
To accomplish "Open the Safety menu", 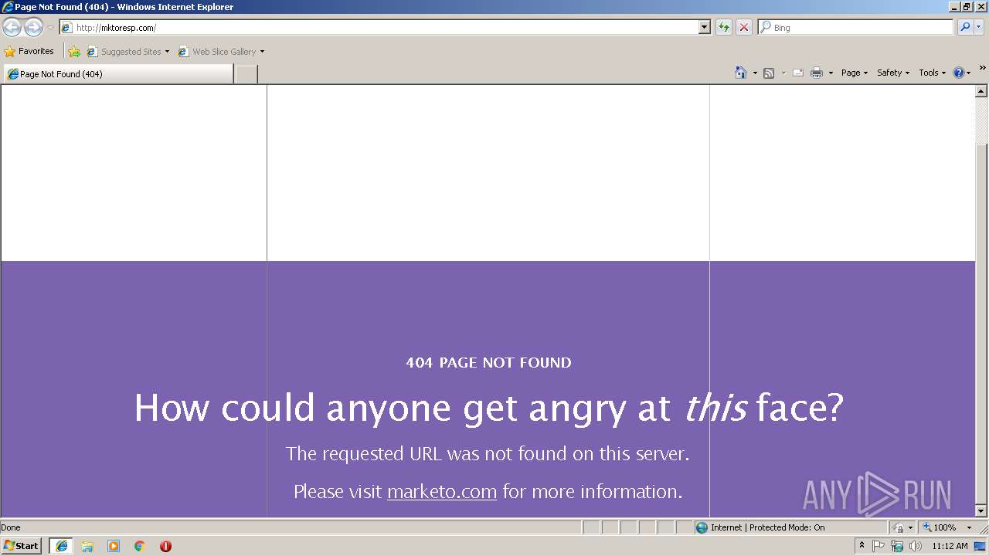I will (x=893, y=73).
